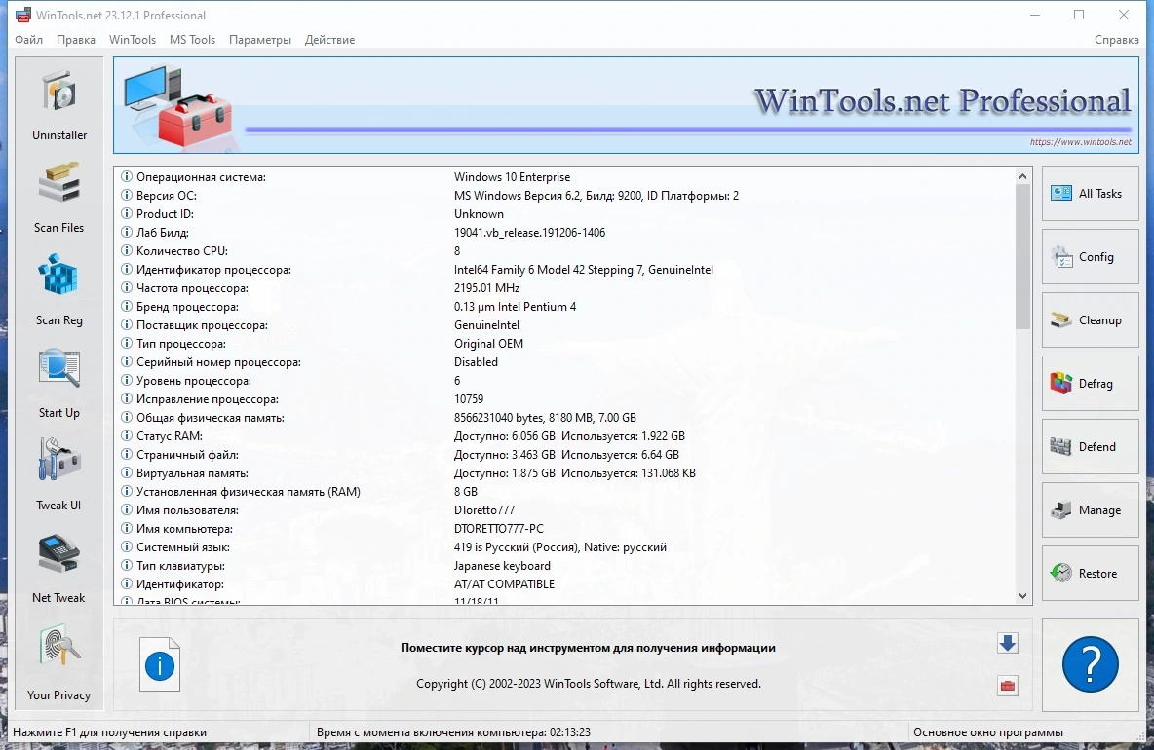Click the small red toolbox icon
Viewport: 1154px width, 750px height.
tap(1008, 686)
